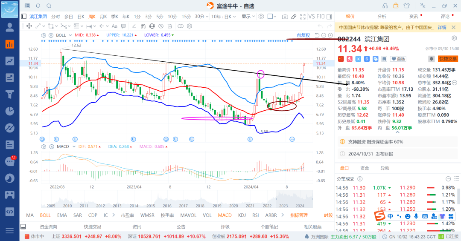Remove the BOLL indicator with the X icon
Screen dimensions: 461x241
coord(51,35)
